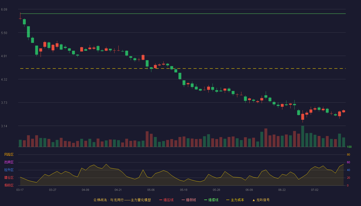Click the 06-22 date label
The height and width of the screenshot is (206, 361).
coord(282,190)
